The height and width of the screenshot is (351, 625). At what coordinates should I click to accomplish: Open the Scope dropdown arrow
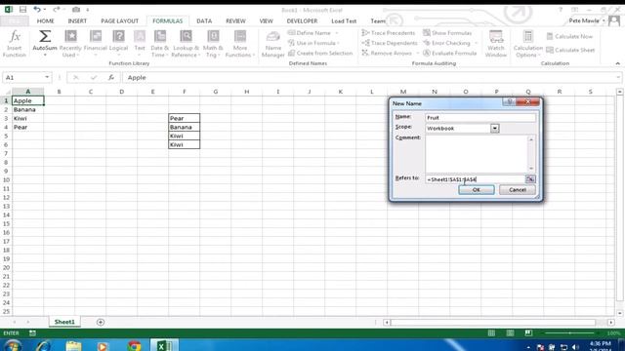tap(495, 128)
